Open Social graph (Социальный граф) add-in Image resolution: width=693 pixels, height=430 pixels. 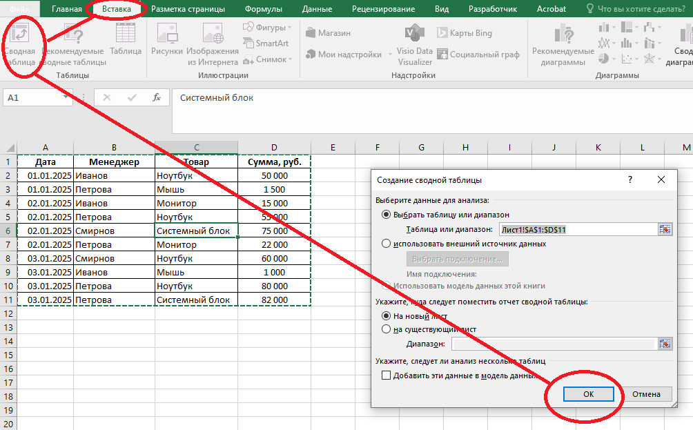coord(478,55)
